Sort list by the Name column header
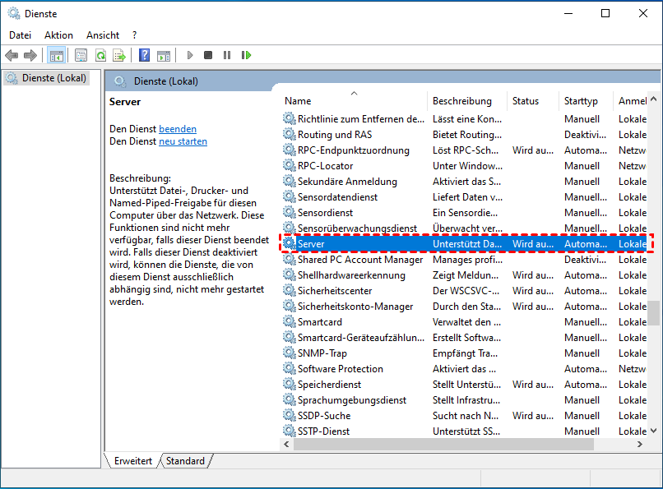Screen dimensions: 663x489 (x=354, y=101)
